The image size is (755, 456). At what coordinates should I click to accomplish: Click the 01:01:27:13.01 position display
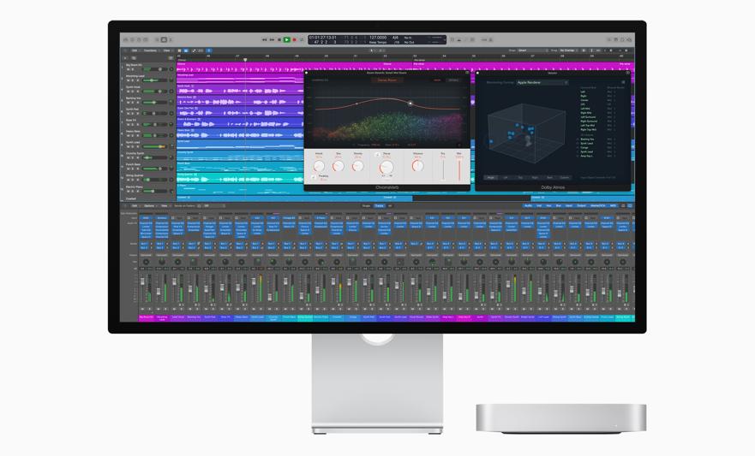point(323,37)
